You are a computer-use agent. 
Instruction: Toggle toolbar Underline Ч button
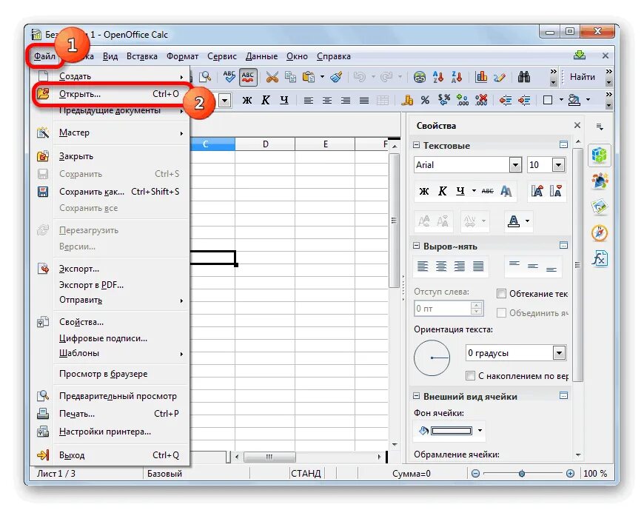coord(284,100)
